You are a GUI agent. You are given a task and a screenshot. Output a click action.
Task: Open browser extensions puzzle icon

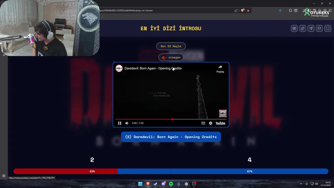coord(290,10)
